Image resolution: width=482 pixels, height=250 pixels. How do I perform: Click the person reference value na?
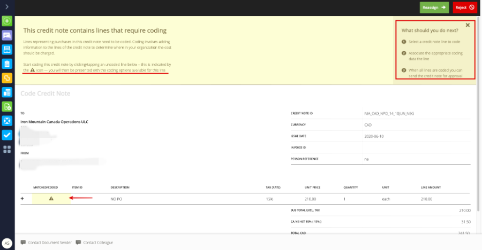[366, 159]
